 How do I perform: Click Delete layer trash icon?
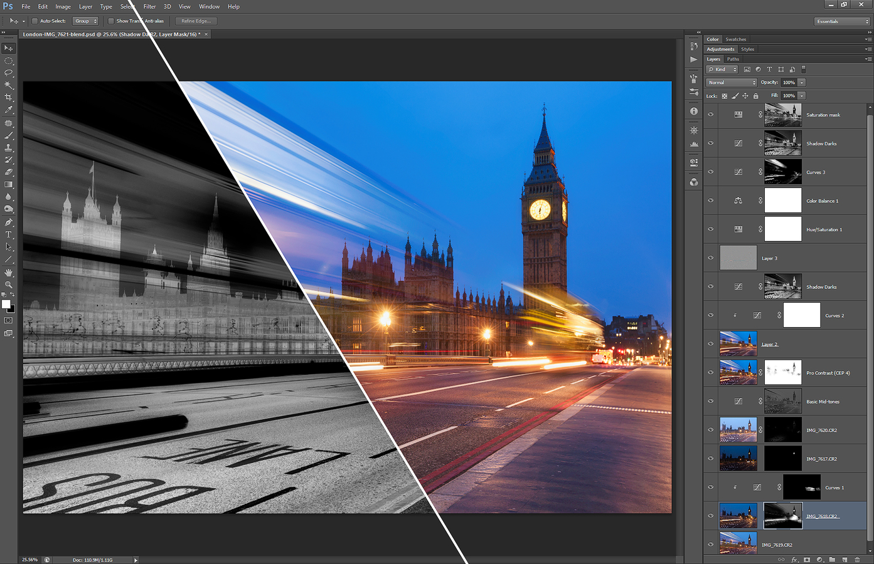click(x=857, y=560)
